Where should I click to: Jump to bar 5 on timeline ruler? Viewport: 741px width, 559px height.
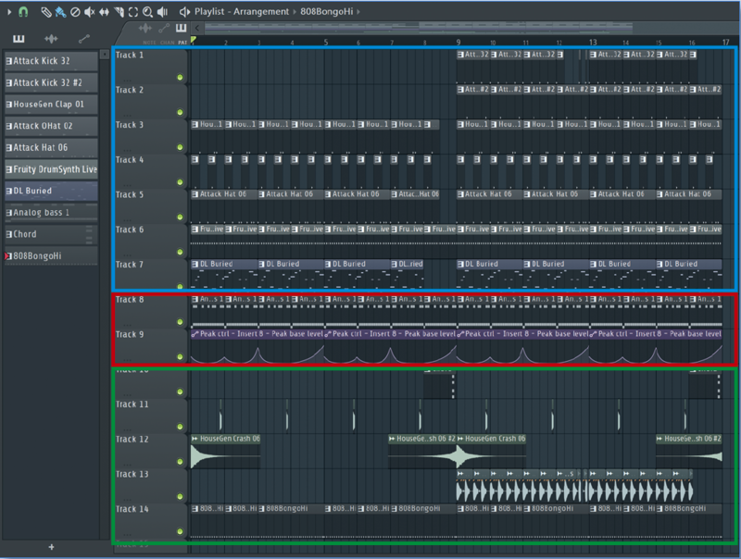326,43
